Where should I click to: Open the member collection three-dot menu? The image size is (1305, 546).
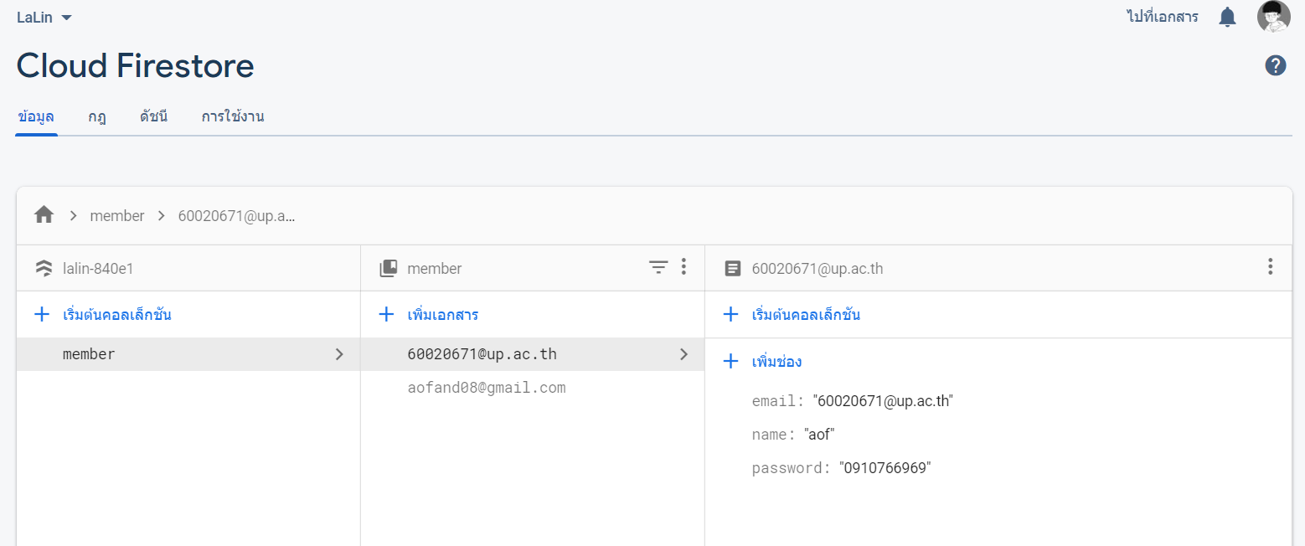pos(683,267)
